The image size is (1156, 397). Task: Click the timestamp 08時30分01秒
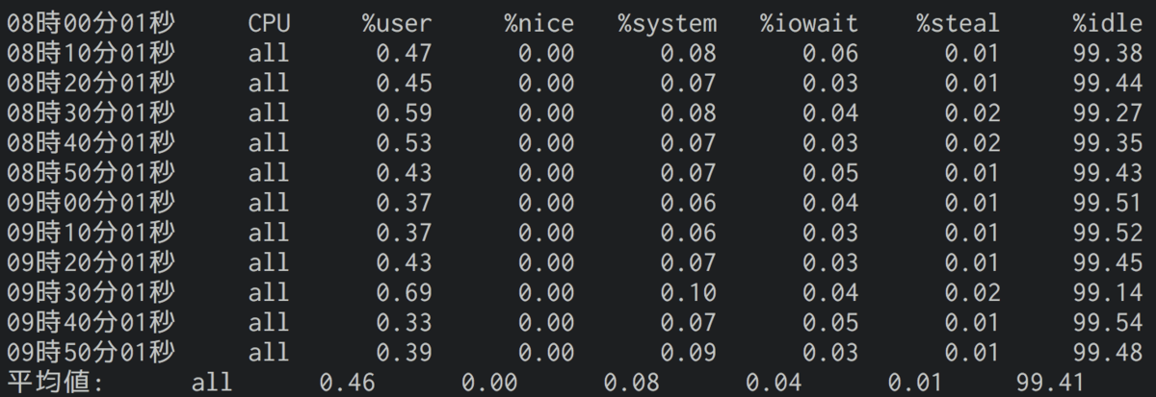[x=91, y=113]
